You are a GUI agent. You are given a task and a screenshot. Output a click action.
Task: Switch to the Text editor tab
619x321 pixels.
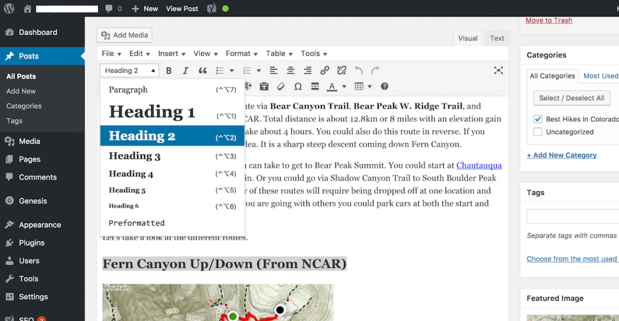click(497, 38)
